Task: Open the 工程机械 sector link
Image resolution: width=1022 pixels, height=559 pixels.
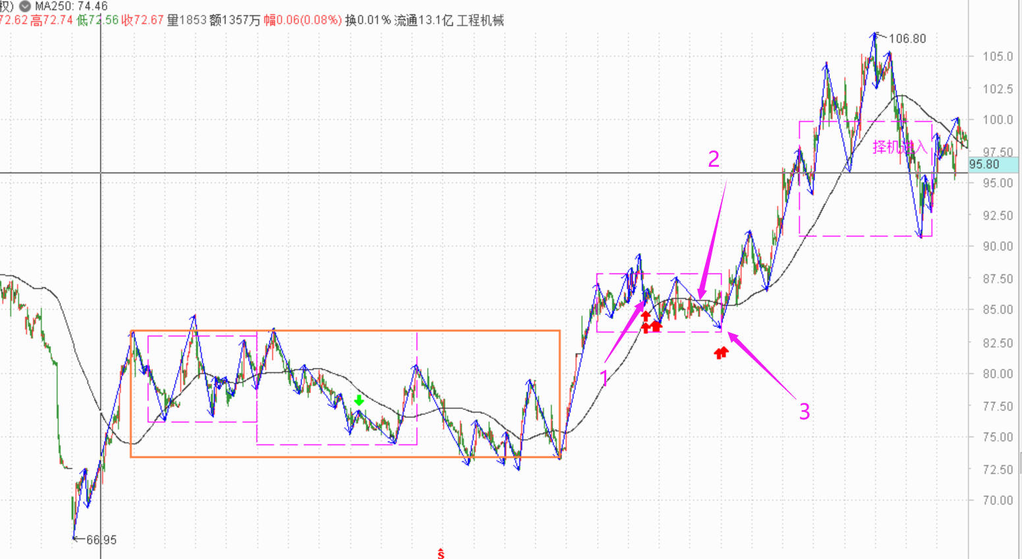Action: 480,20
